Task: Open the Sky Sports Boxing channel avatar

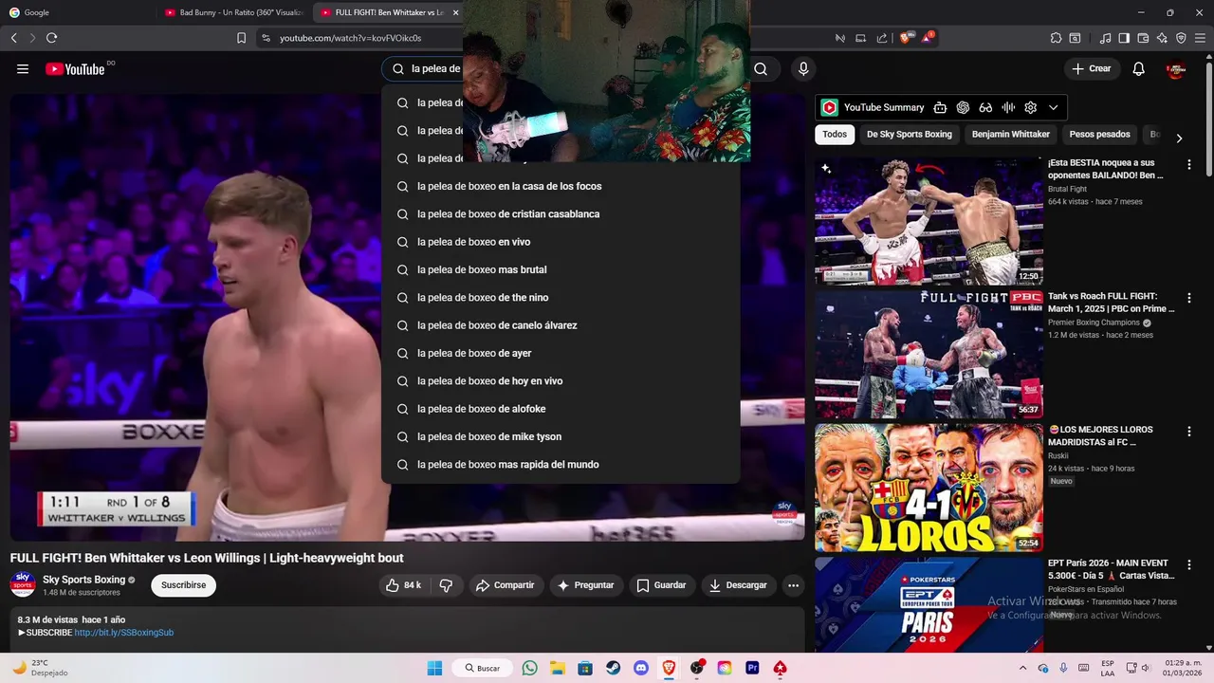Action: 23,584
